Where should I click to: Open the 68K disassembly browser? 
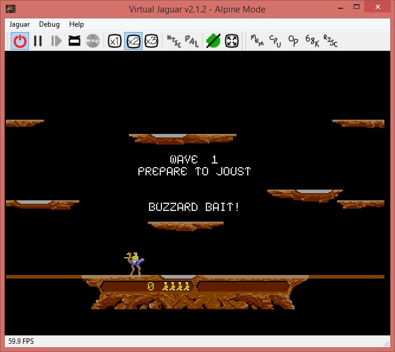point(312,41)
